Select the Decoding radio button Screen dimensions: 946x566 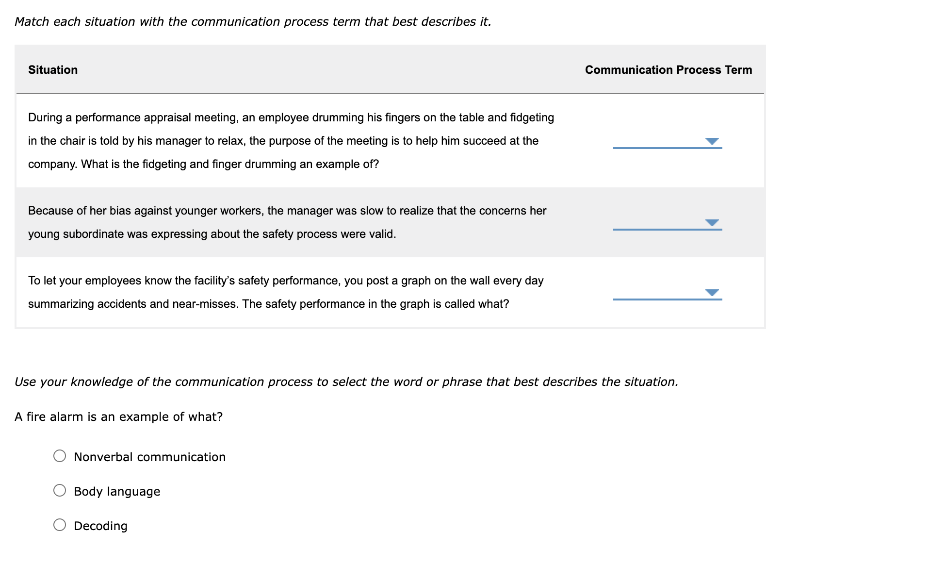click(x=60, y=524)
